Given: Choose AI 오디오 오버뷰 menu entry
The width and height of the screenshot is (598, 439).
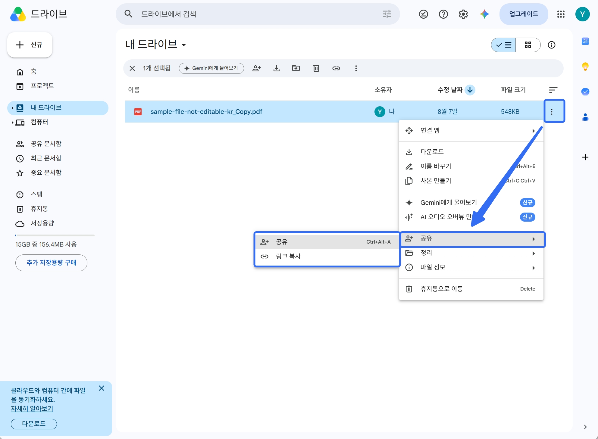Looking at the screenshot, I should [x=471, y=217].
